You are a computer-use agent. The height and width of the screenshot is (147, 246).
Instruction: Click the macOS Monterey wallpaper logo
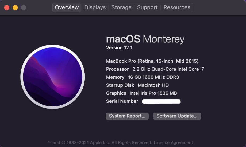tap(53, 77)
